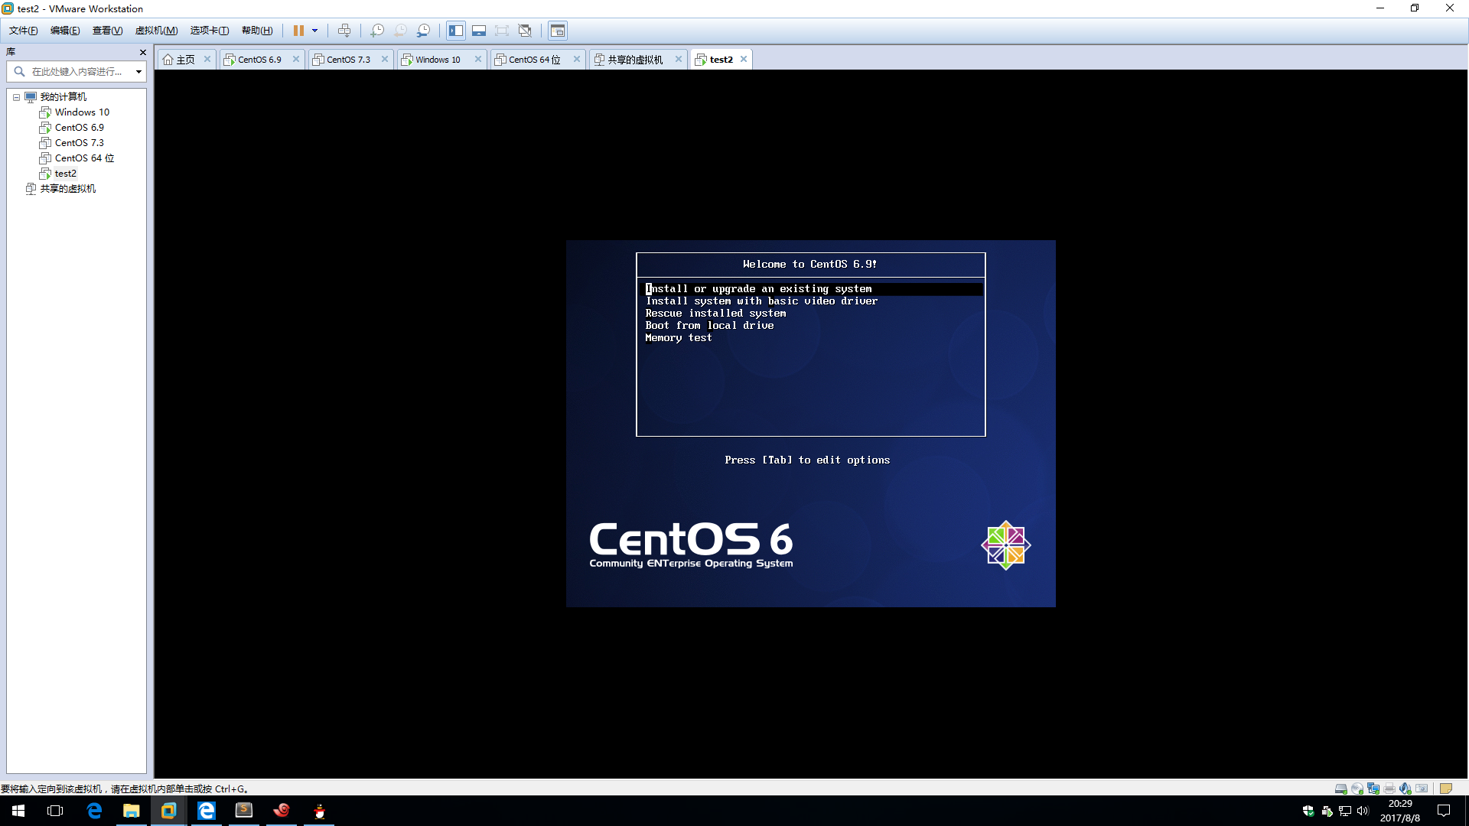Select CentOS 7.3 in the library tree
Image resolution: width=1469 pixels, height=826 pixels.
pyautogui.click(x=80, y=143)
